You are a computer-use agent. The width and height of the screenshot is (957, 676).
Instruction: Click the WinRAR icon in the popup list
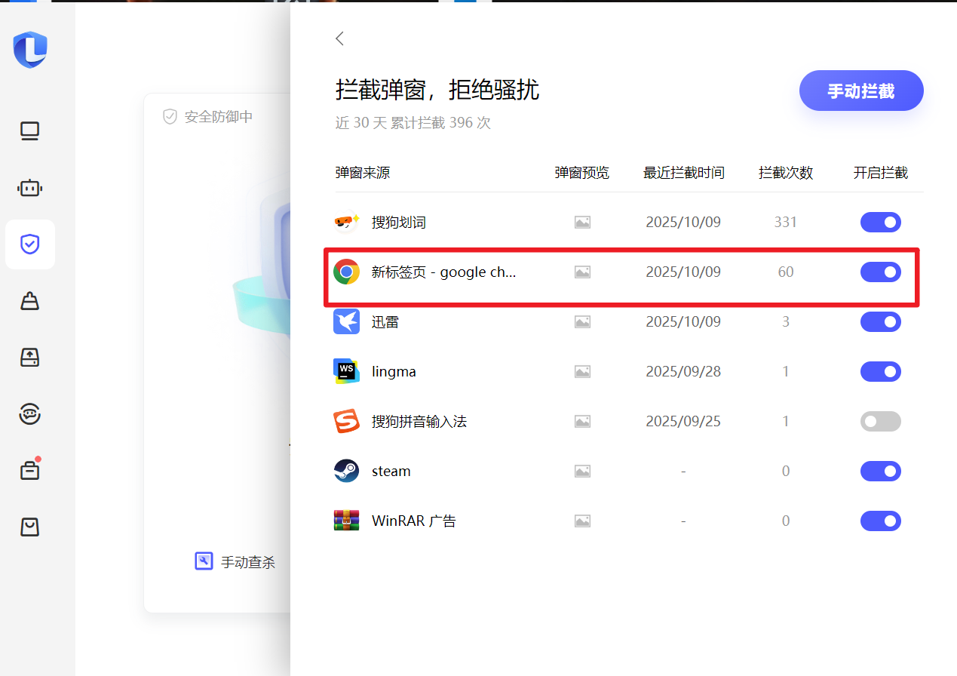coord(346,521)
